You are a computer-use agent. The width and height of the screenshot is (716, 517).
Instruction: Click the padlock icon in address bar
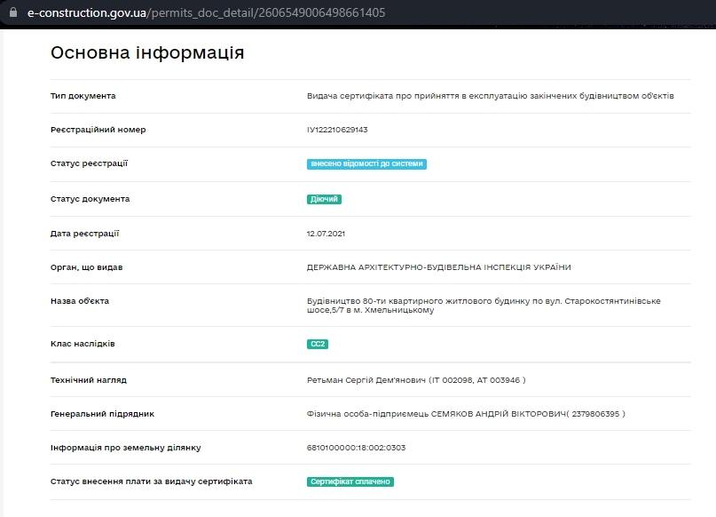pyautogui.click(x=13, y=12)
